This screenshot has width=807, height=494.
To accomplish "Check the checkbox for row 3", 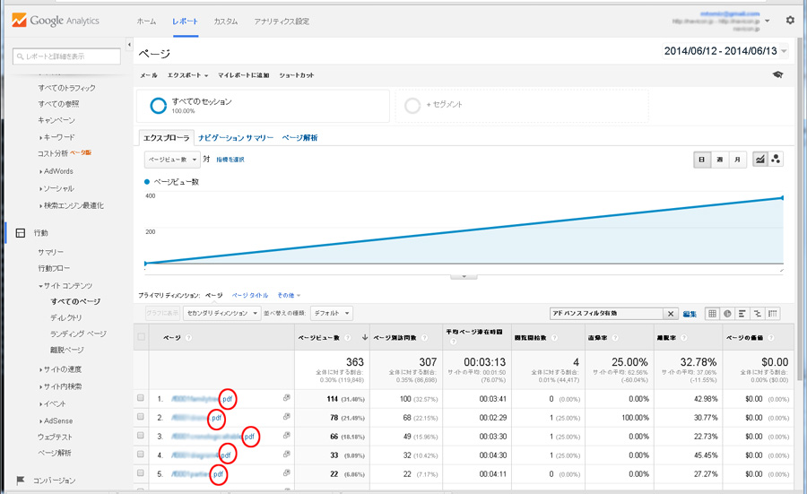I will (x=141, y=435).
